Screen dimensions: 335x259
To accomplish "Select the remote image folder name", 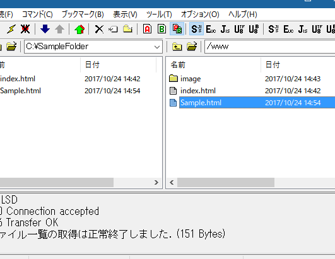I will [191, 79].
